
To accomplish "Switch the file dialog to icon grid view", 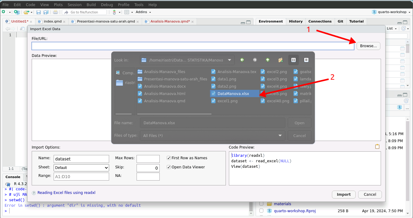I will [x=294, y=60].
